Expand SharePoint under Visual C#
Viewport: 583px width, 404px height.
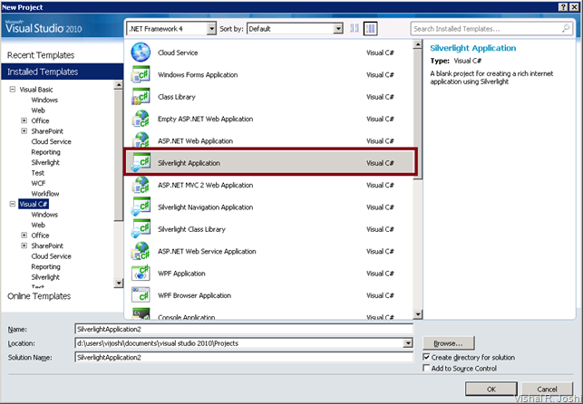[x=24, y=245]
